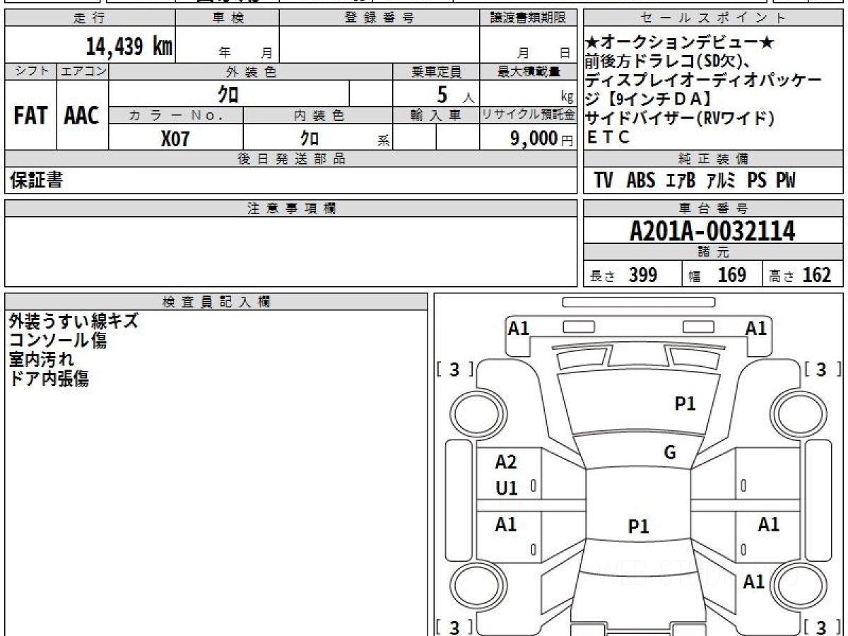Click the P1 mark on the roof
The width and height of the screenshot is (848, 636).
pyautogui.click(x=639, y=526)
